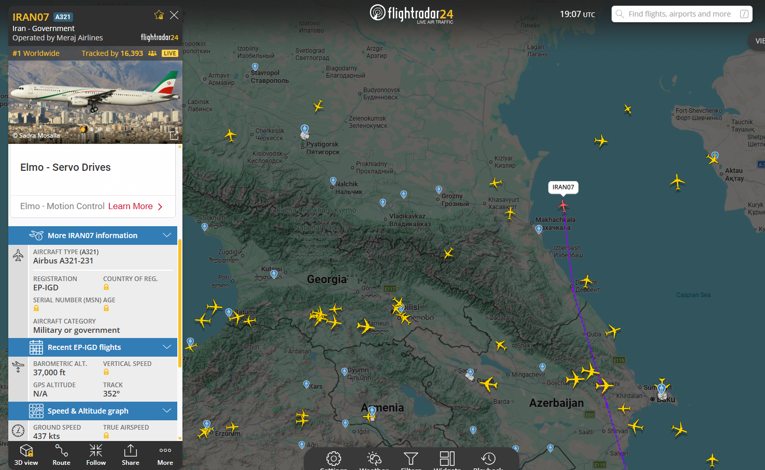
Task: Open the Settings gear in bottom toolbar
Action: 333,459
